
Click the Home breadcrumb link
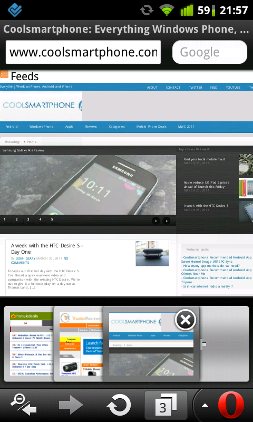click(32, 142)
